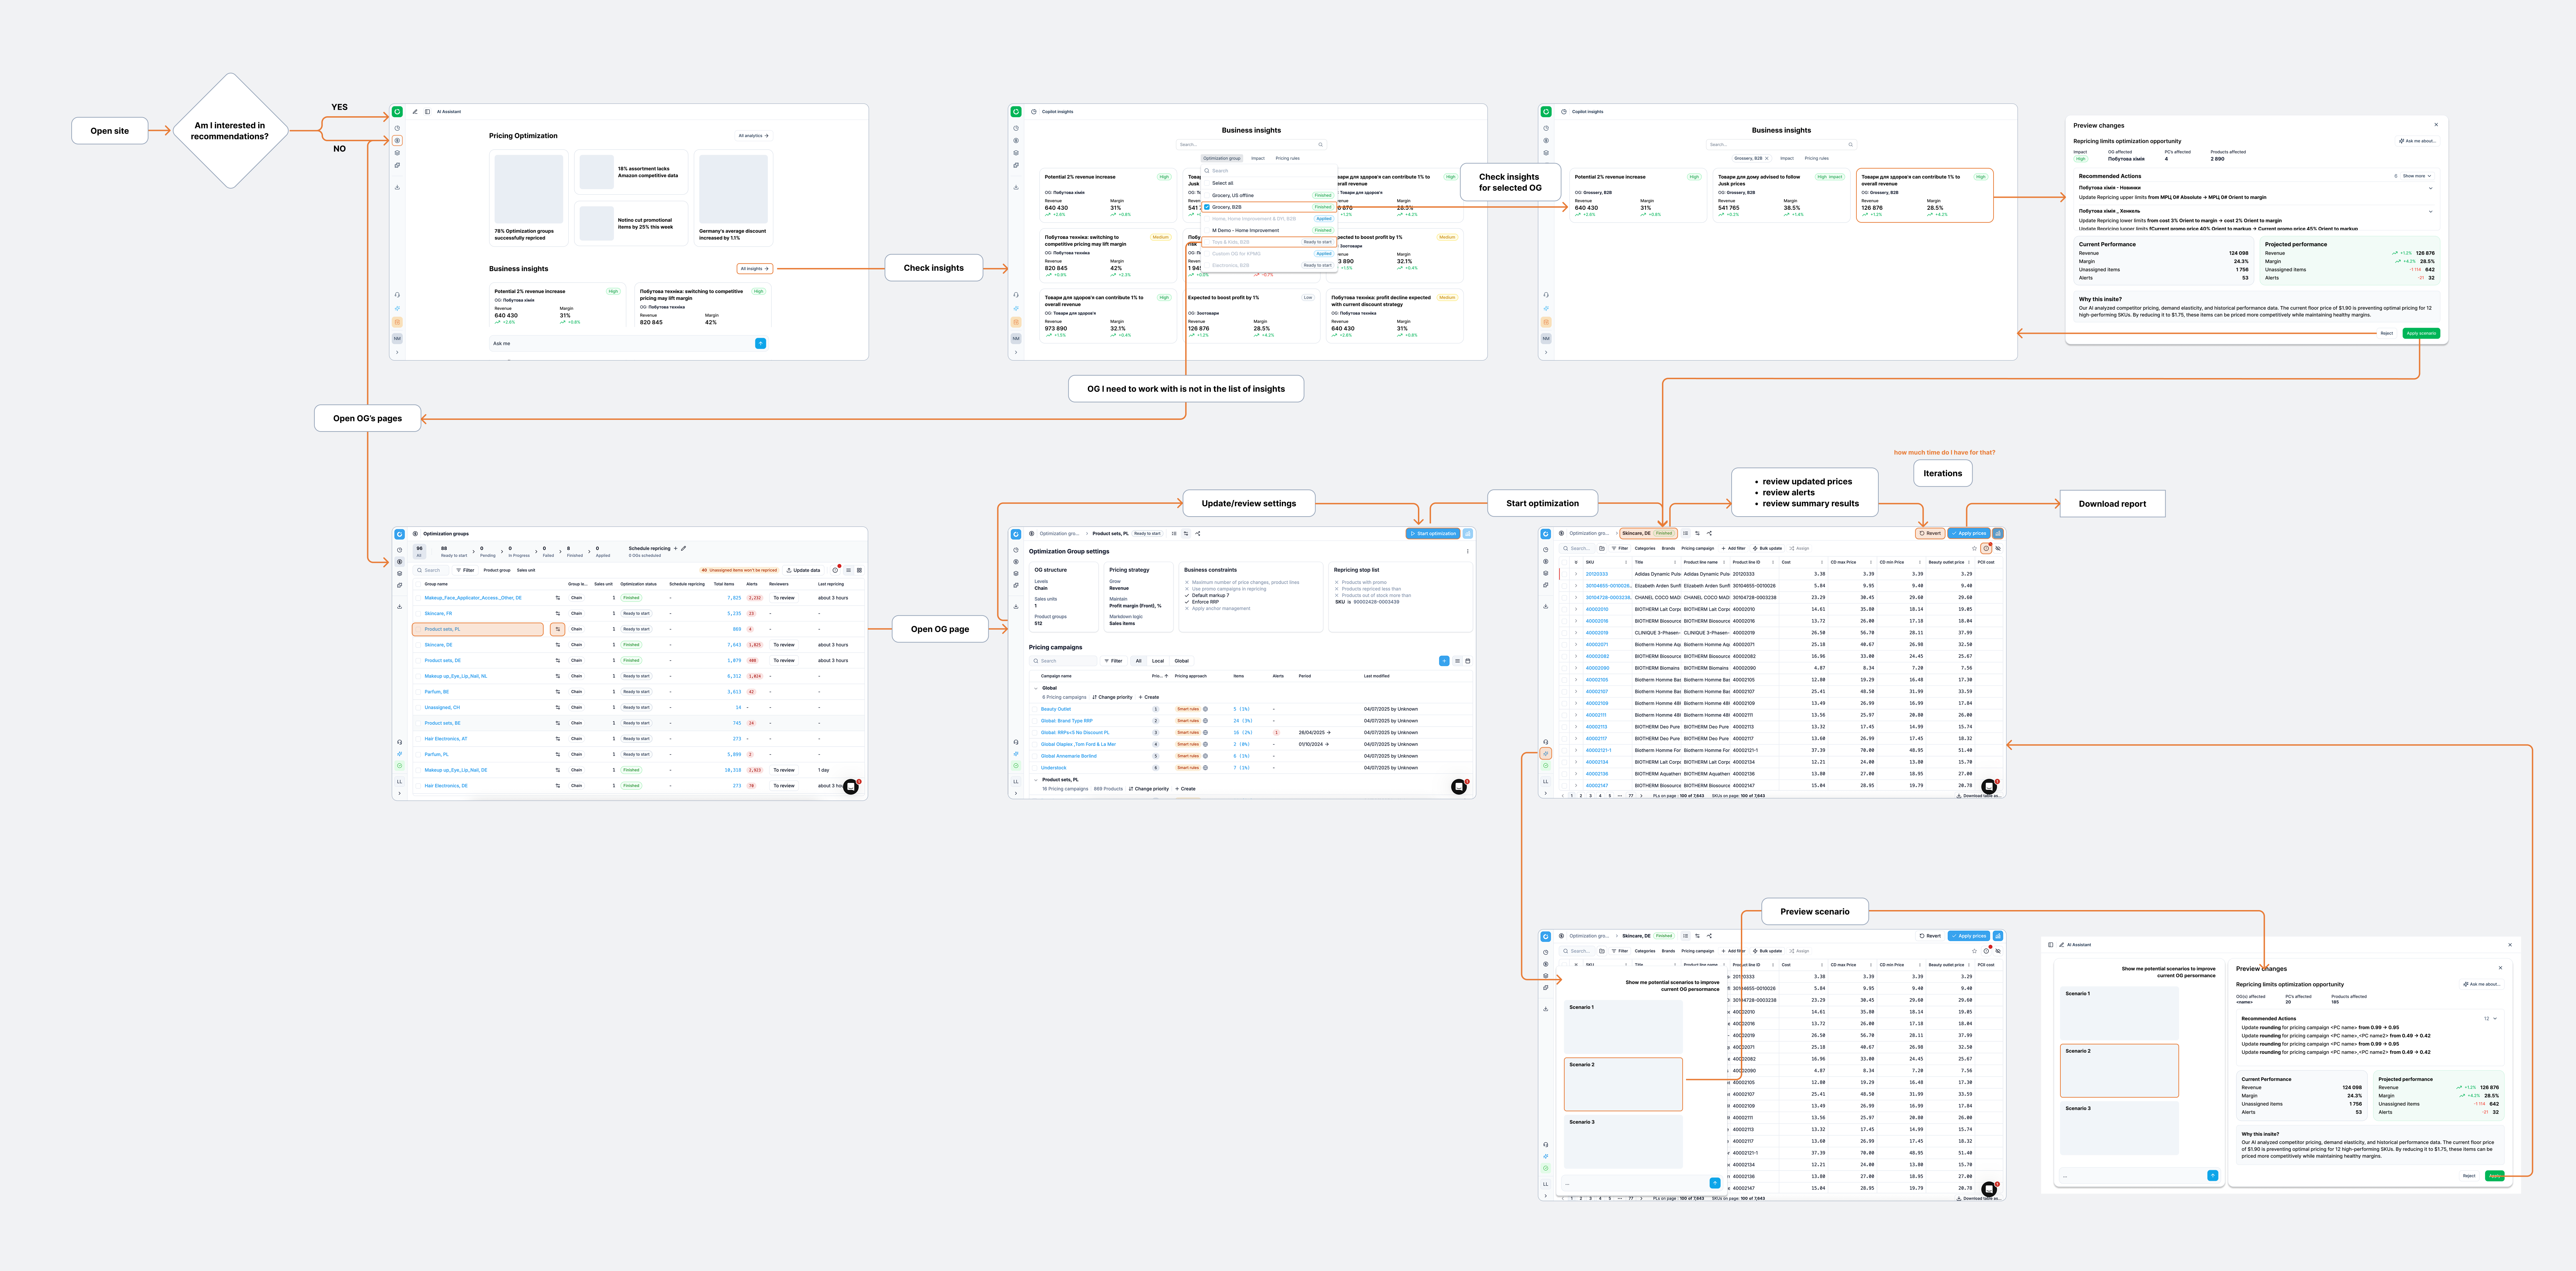Screen dimensions: 2576x1271
Task: Open settings sliders icon in Skincare, FR row
Action: [x=558, y=613]
